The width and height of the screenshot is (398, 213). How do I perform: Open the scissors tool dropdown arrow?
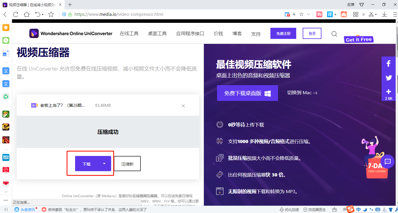(376, 15)
